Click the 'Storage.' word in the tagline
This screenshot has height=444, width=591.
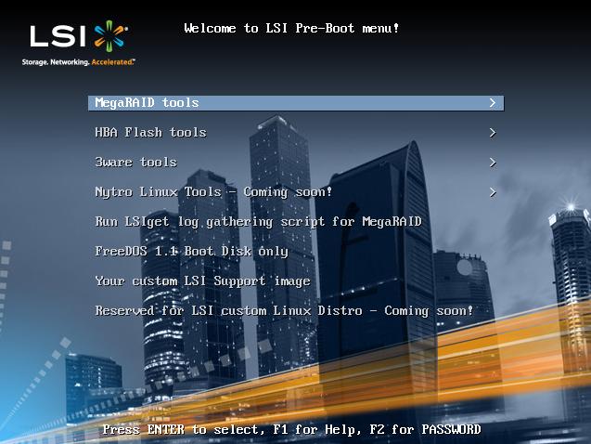37,62
